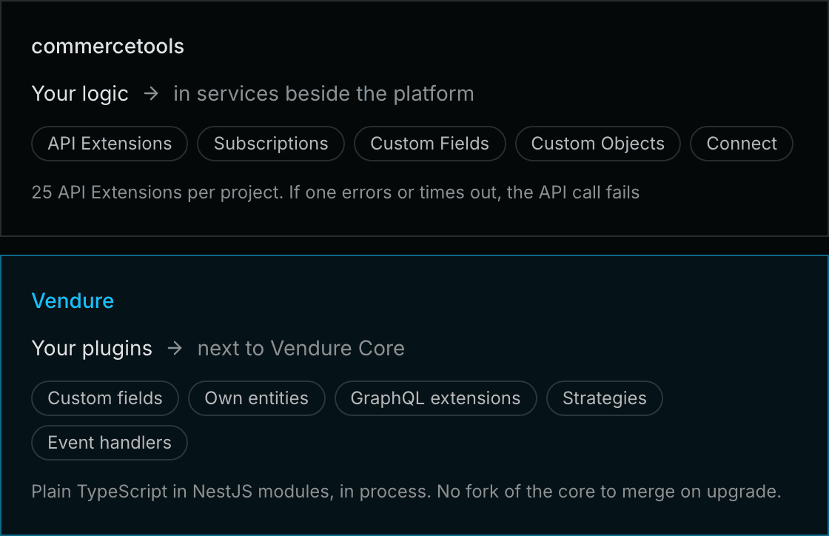Click the arrow after 'Your plugins'

tap(175, 349)
